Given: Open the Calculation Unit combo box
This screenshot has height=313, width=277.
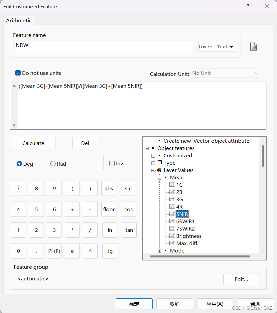Looking at the screenshot, I should tap(225, 73).
